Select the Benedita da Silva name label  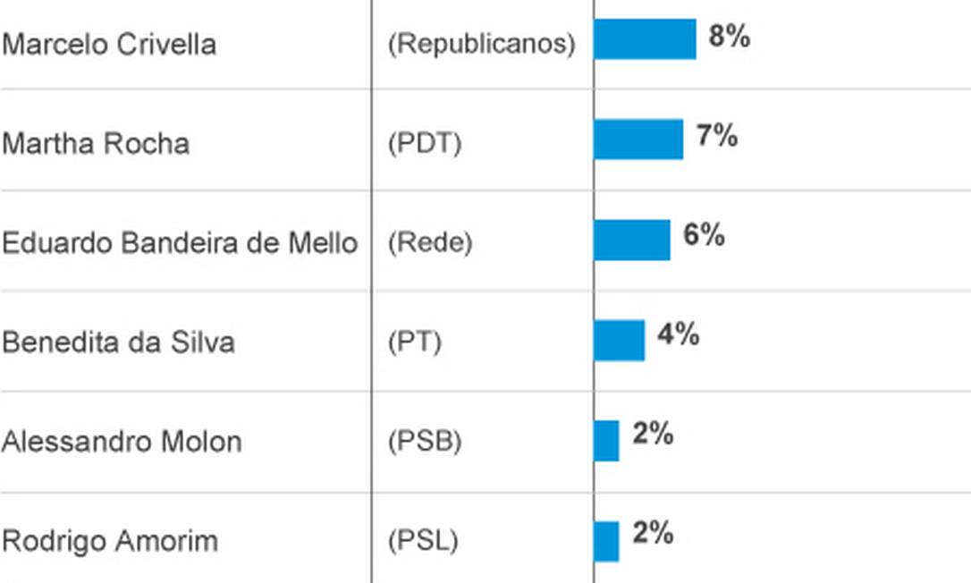tap(119, 342)
